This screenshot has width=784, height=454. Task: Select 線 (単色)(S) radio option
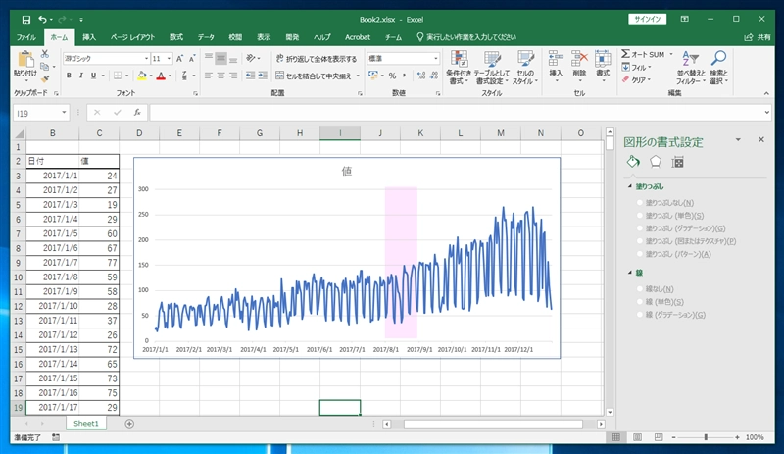click(640, 302)
